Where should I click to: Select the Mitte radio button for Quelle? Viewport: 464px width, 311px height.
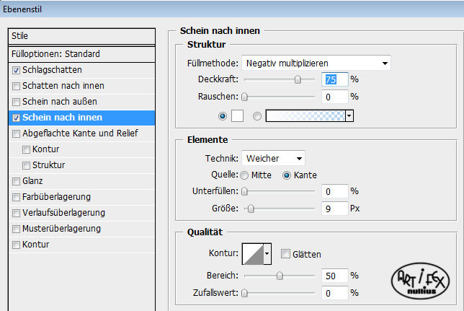coord(244,175)
